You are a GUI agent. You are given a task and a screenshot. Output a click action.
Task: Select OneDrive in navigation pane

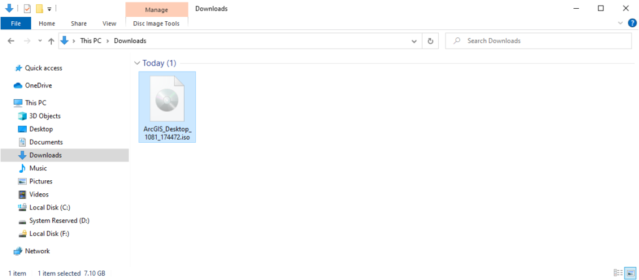pos(38,85)
